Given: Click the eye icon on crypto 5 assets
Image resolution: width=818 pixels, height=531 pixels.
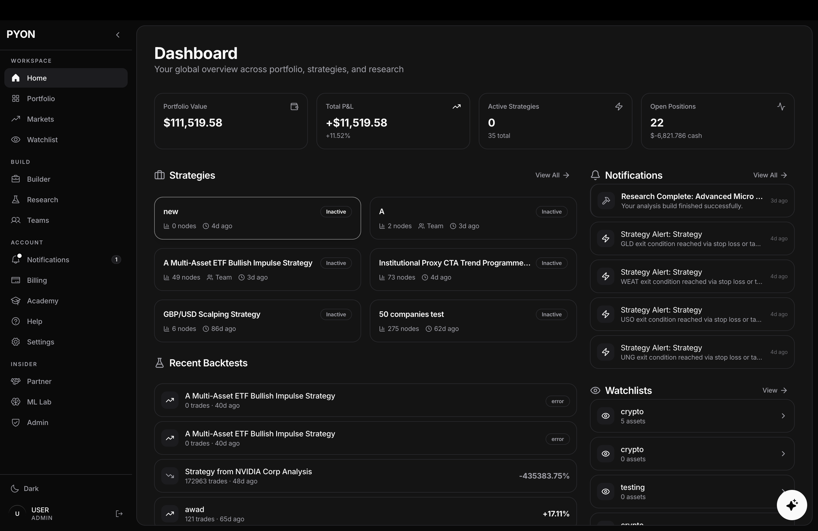Looking at the screenshot, I should 606,416.
